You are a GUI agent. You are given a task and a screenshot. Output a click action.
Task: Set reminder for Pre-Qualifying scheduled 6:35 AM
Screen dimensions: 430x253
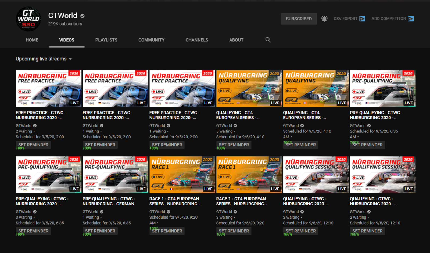tap(367, 145)
